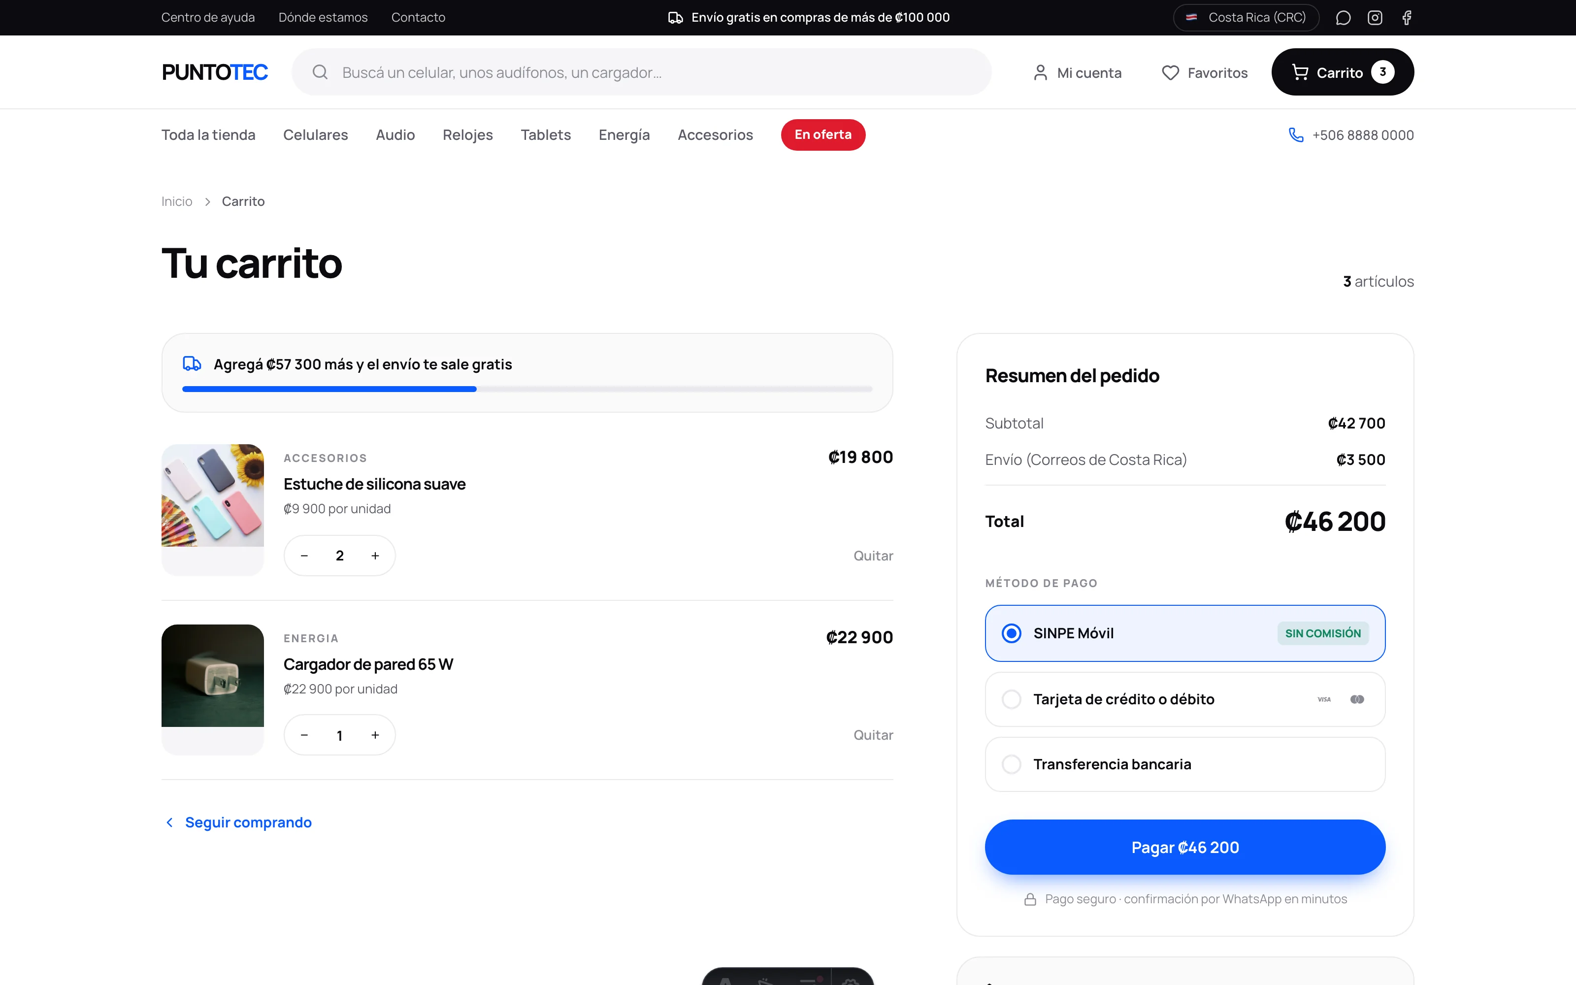Open the wall charger product thumbnail
Viewport: 1576px width, 985px height.
tap(212, 689)
